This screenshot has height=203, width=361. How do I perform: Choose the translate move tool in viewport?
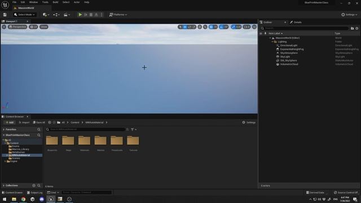click(184, 27)
